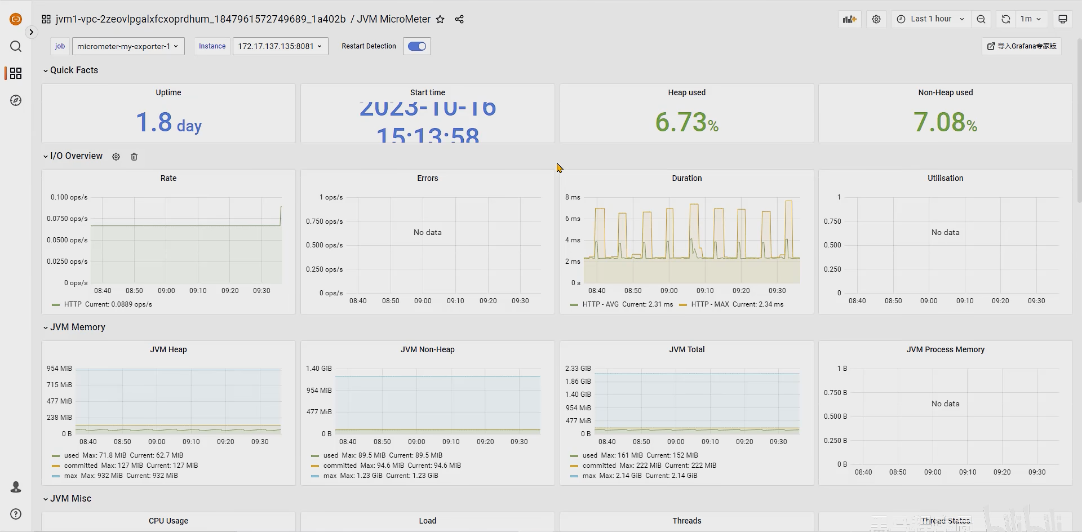Open dashboard settings gear in top bar
Image resolution: width=1082 pixels, height=532 pixels.
876,19
